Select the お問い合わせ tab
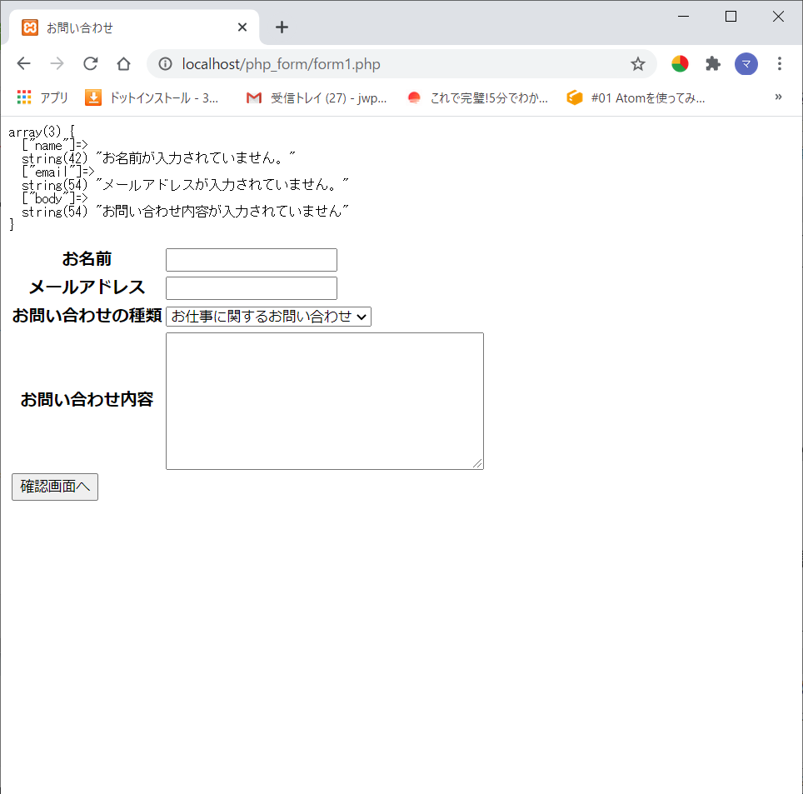 [x=134, y=27]
